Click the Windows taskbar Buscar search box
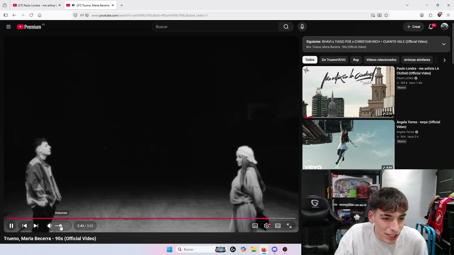Image resolution: width=454 pixels, height=255 pixels. point(201,249)
